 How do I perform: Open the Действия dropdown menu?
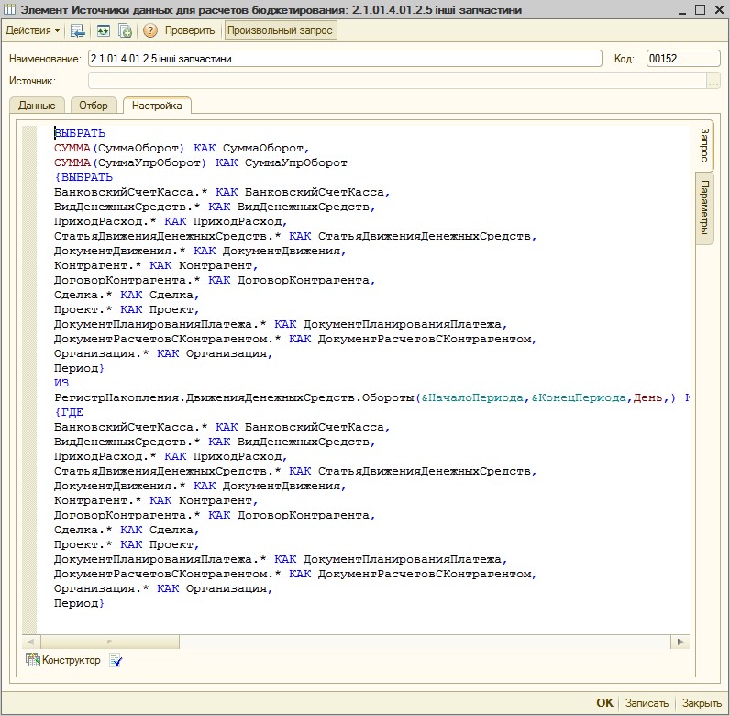pyautogui.click(x=33, y=30)
